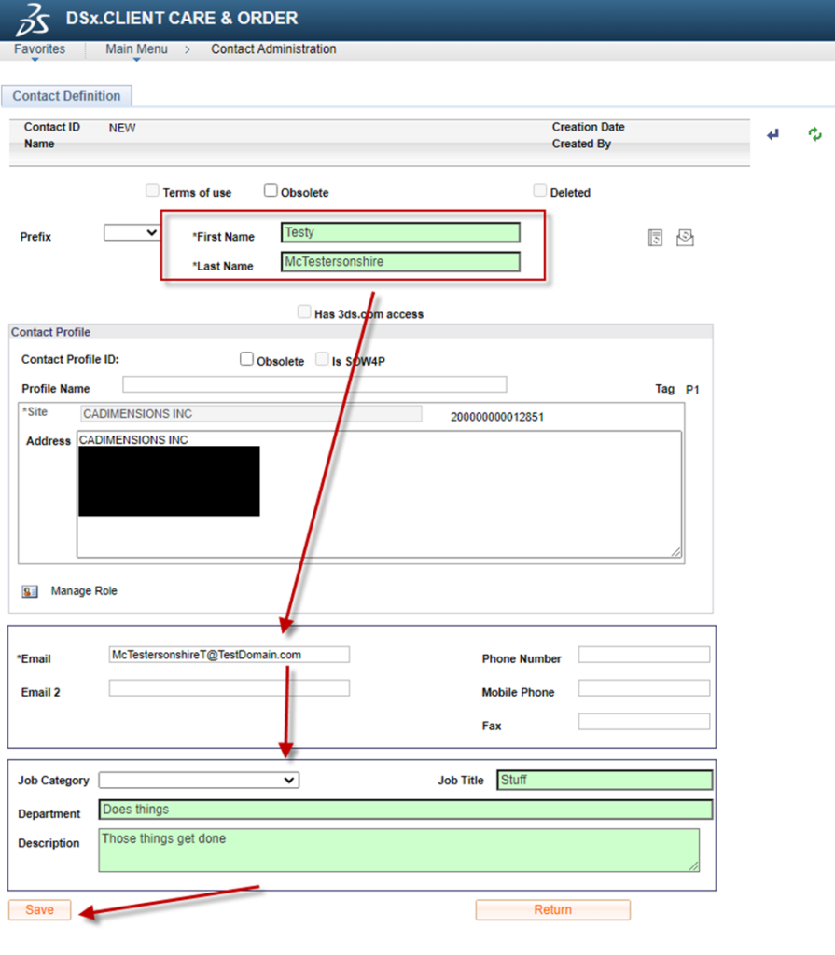This screenshot has height=955, width=835.
Task: Toggle the Is SOW4P checkbox
Action: coord(322,359)
